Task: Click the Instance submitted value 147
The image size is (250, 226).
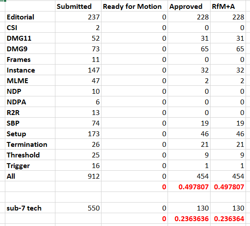Action: 78,70
